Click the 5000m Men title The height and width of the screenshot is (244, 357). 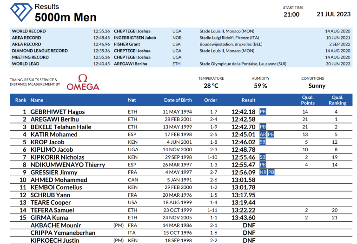tap(66, 18)
